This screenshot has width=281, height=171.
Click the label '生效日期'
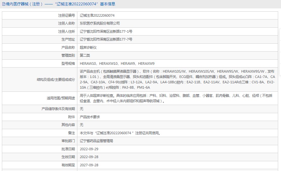coord(68,157)
